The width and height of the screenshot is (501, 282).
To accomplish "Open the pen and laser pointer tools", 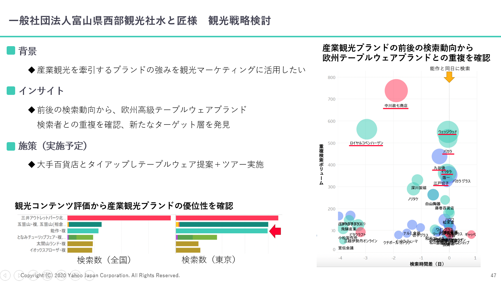I will (x=33, y=275).
